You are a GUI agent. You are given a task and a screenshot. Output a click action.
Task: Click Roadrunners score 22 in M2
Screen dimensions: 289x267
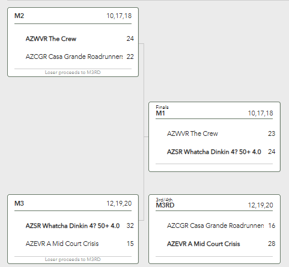[130, 57]
